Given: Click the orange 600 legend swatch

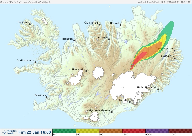Looking at the screenshot, I should pyautogui.click(x=111, y=131).
